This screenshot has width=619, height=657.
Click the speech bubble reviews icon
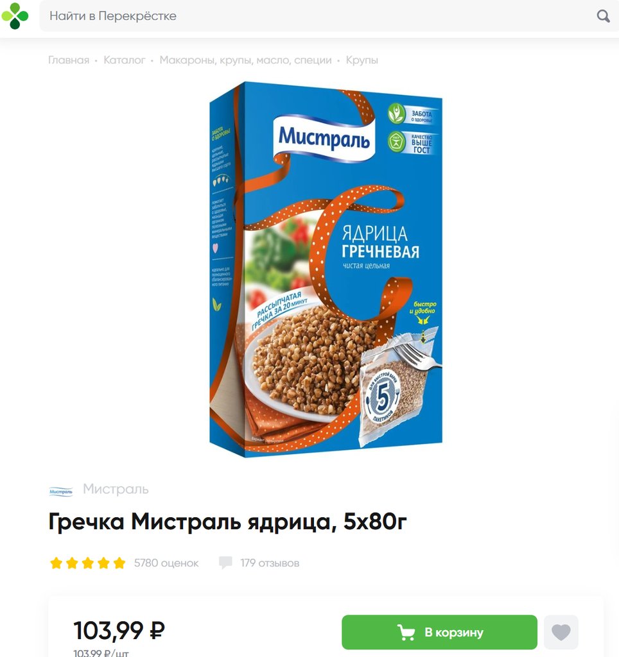(225, 563)
